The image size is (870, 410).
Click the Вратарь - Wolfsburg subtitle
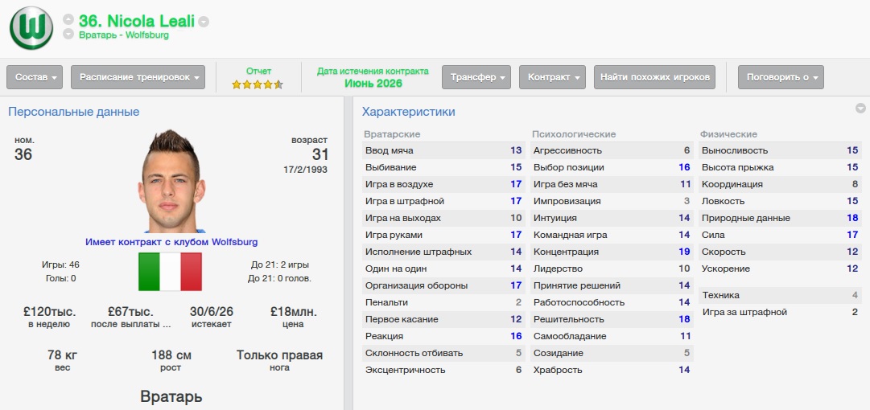[124, 35]
